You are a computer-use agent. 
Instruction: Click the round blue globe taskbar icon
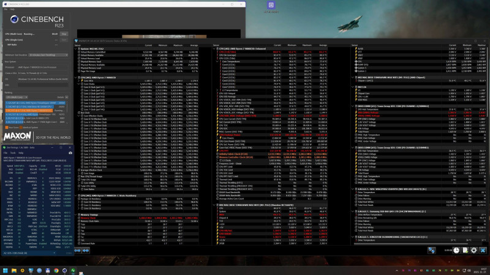39,271
